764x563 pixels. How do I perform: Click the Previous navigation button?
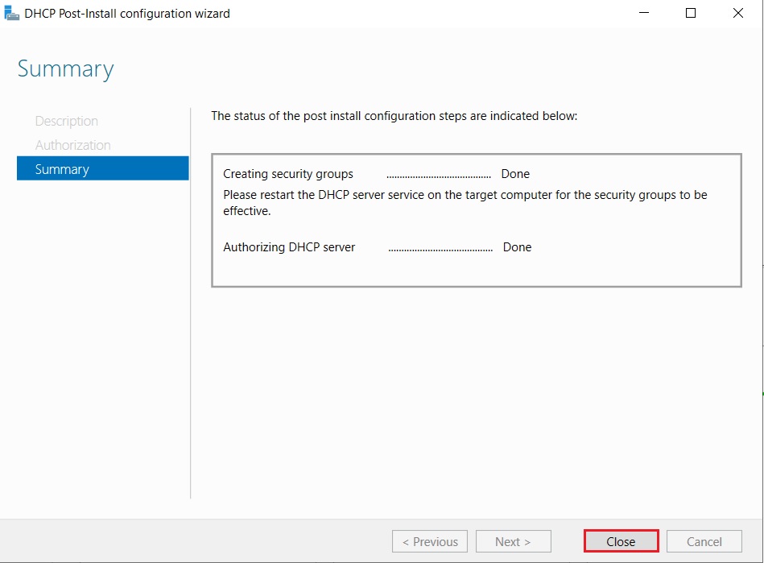click(429, 540)
